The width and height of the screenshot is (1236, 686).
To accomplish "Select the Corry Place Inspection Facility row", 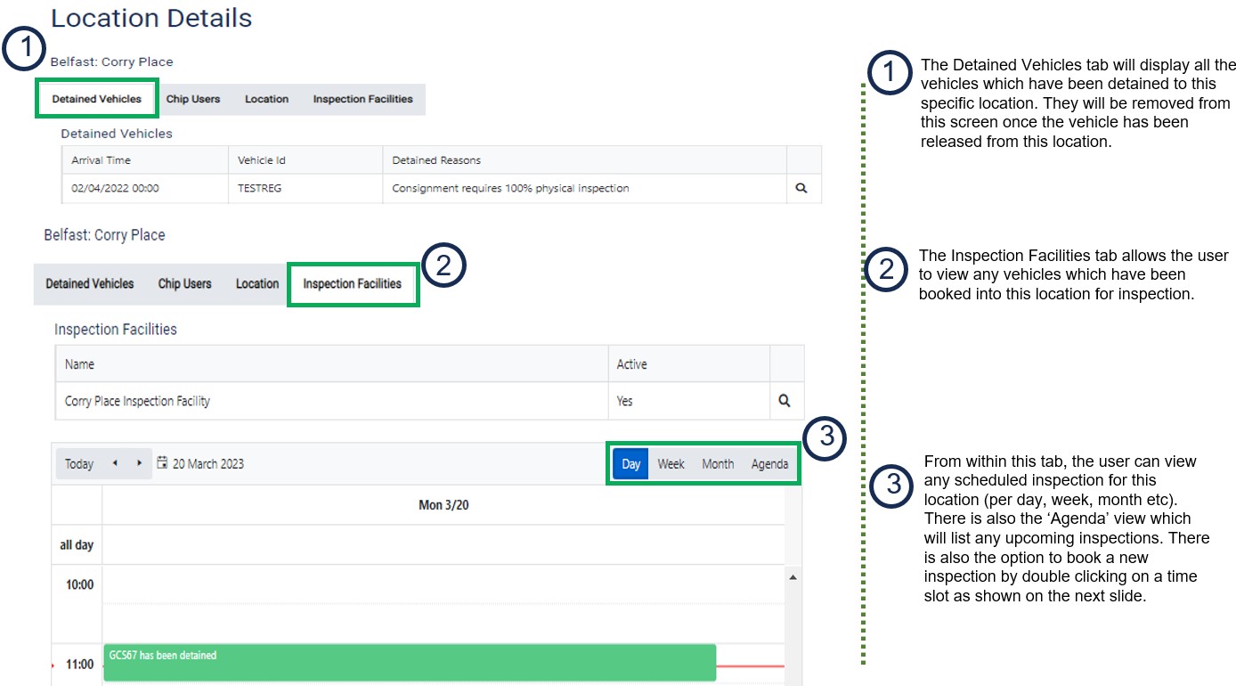I will pos(329,401).
